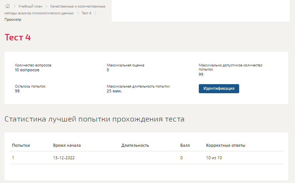295x183 pixels.
Task: Select the Просмотр breadcrumb item
Action: (x=13, y=19)
